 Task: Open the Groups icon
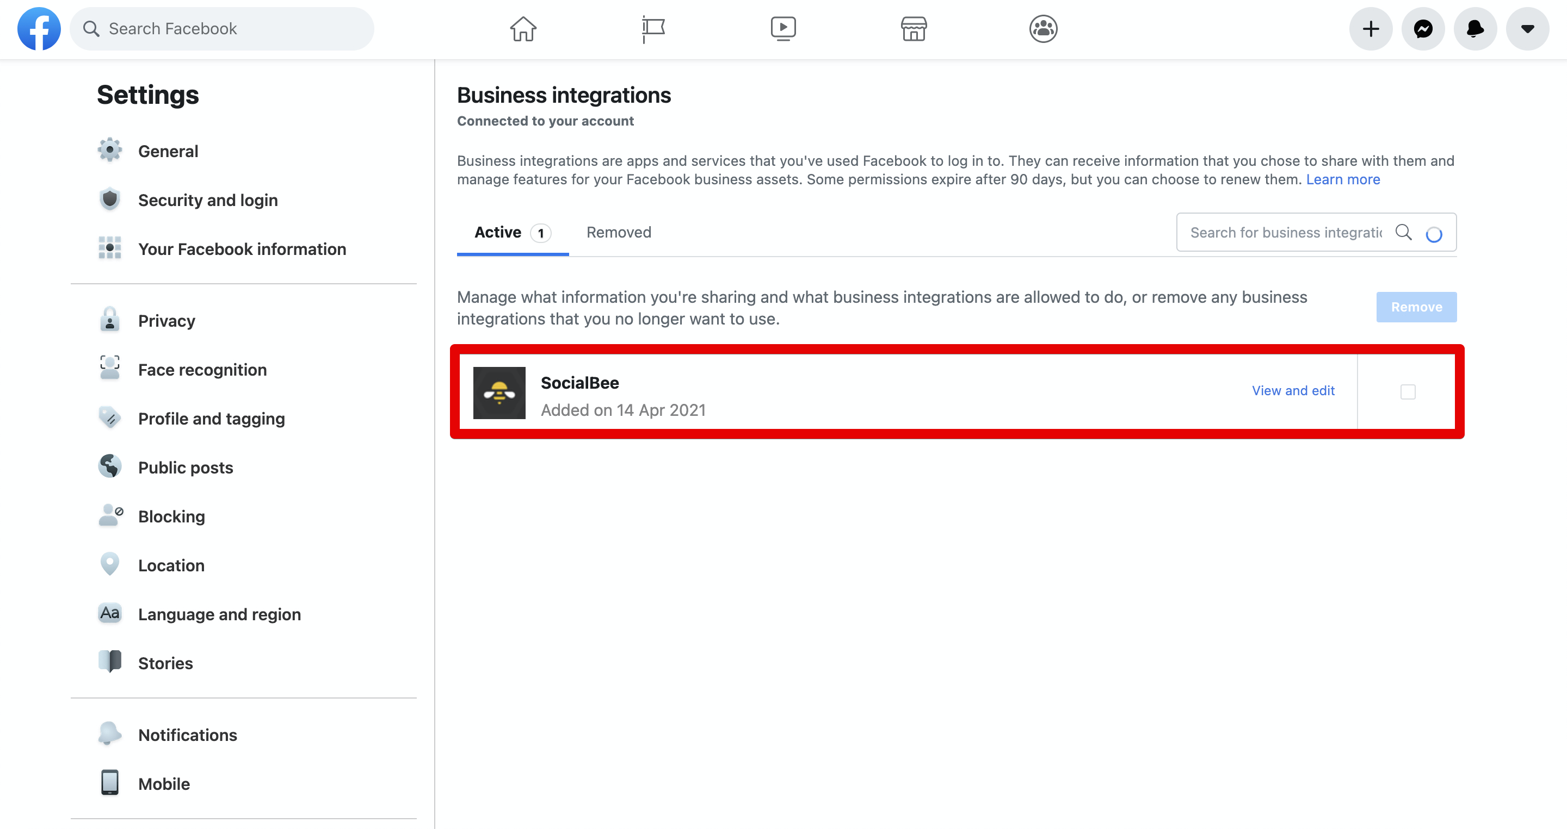click(1043, 29)
